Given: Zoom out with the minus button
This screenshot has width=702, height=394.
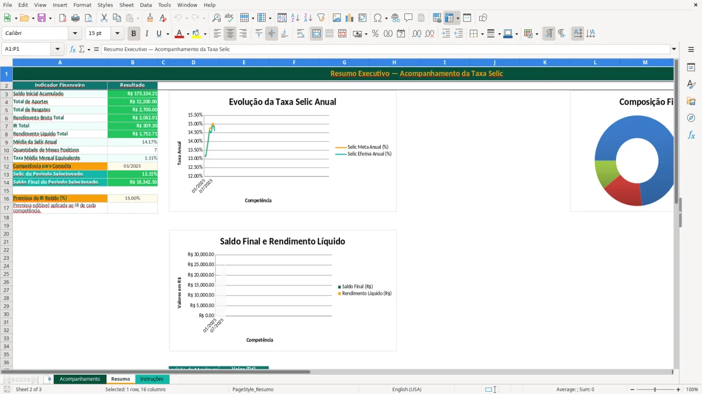Looking at the screenshot, I should (x=632, y=389).
